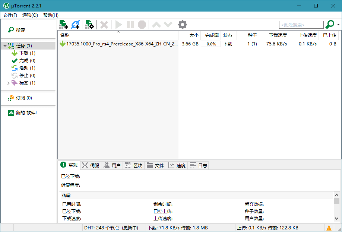Click the µTorrent title bar logo
The image size is (342, 232).
pyautogui.click(x=6, y=6)
